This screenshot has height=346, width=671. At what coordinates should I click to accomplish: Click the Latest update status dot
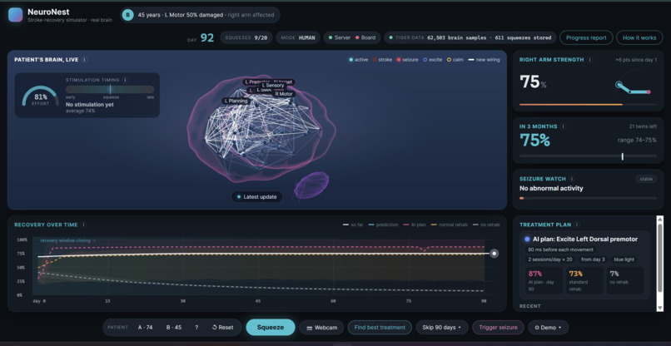(x=239, y=197)
